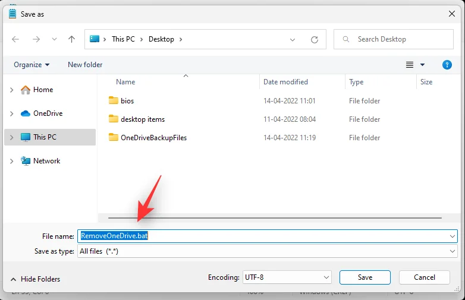Click the PC icon in address bar
Image resolution: width=465 pixels, height=300 pixels.
(x=95, y=39)
